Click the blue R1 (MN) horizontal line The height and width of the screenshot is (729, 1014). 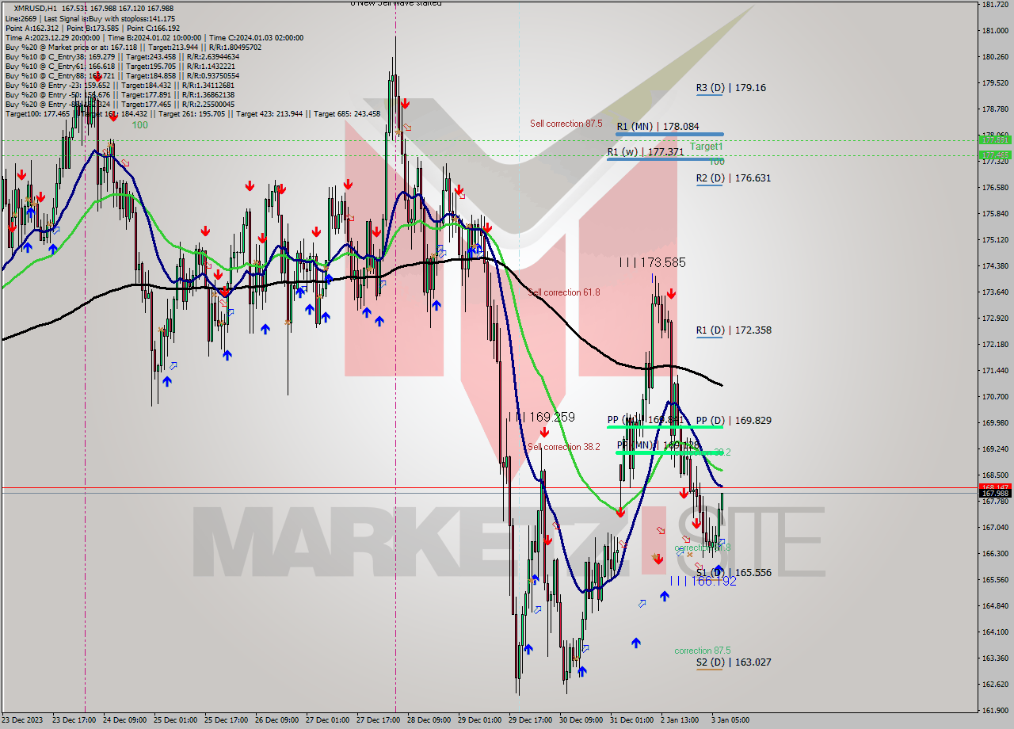coord(670,134)
